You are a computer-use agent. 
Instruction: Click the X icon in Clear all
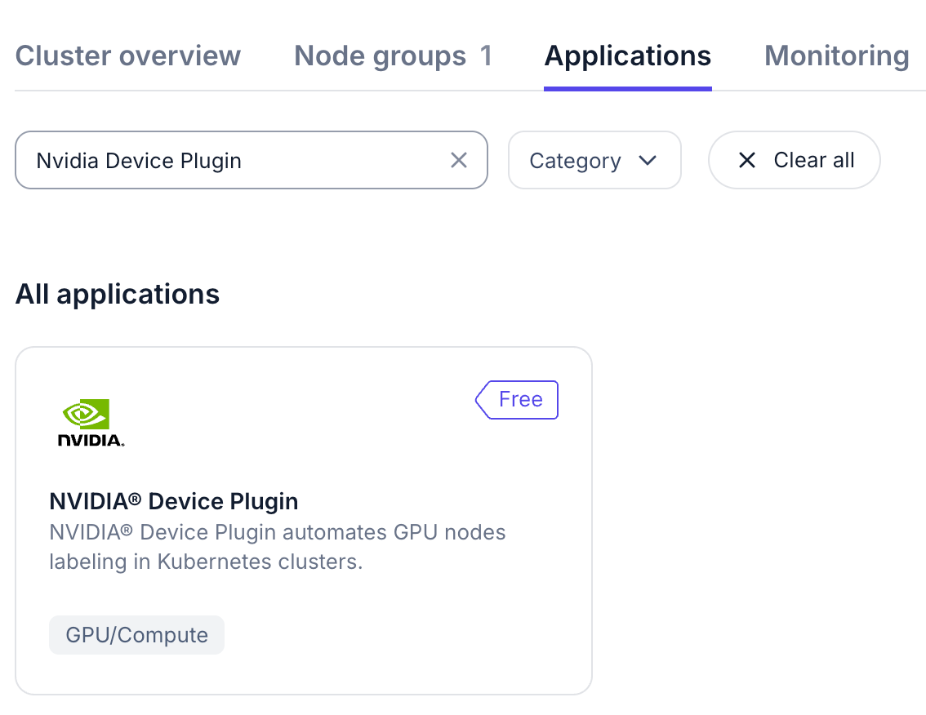pos(746,160)
